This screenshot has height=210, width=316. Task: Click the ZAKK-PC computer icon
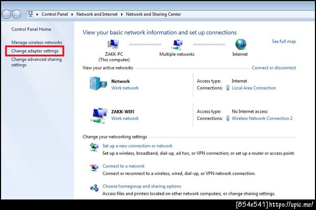pyautogui.click(x=113, y=45)
